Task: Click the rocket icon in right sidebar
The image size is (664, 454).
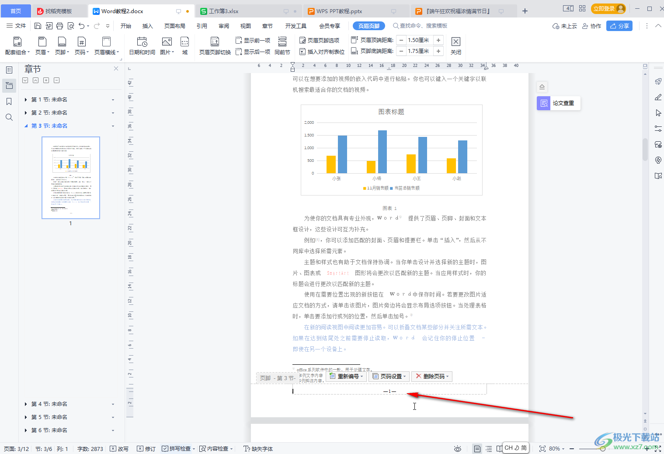Action: click(x=658, y=81)
